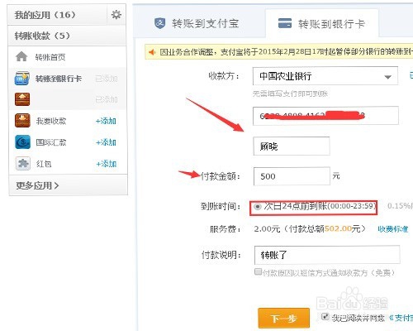Click 已添加 label next to 转账到银行卡
413x331 pixels.
tap(107, 79)
